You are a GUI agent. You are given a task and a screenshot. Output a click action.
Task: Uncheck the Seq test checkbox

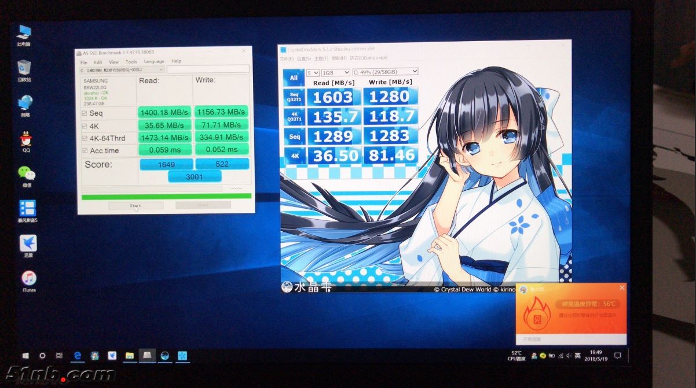(84, 113)
